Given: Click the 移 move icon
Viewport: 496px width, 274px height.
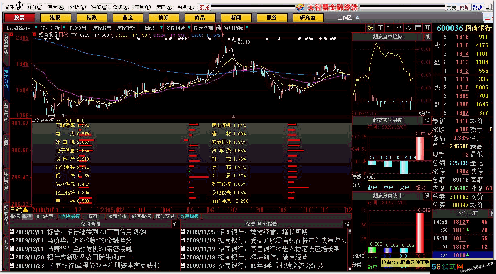Looking at the screenshot, I should [409, 28].
